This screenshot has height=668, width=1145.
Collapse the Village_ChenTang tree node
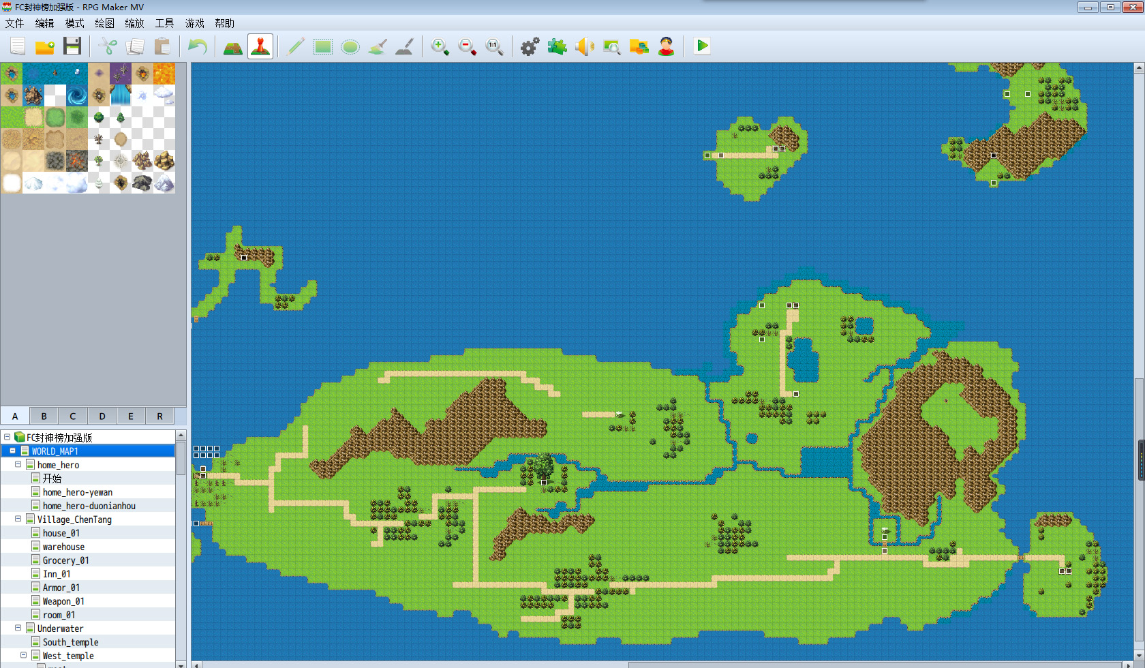[x=18, y=519]
